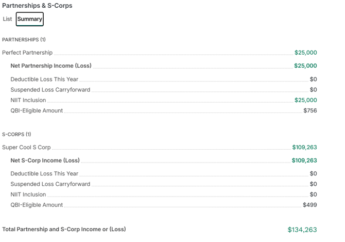345x242 pixels.
Task: Click the $499 QBI-Eligible Amount
Action: tap(310, 205)
